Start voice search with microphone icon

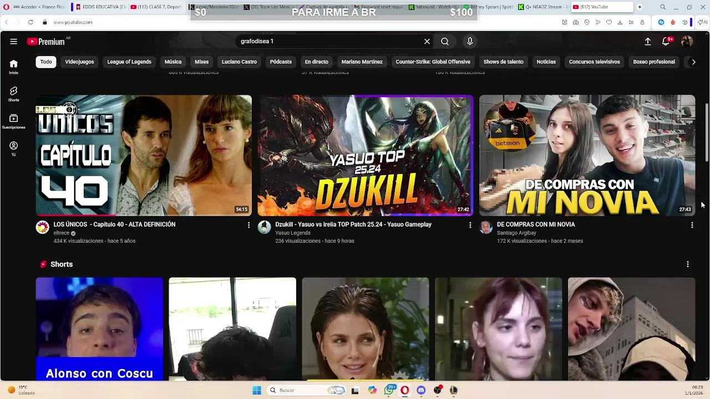point(470,42)
